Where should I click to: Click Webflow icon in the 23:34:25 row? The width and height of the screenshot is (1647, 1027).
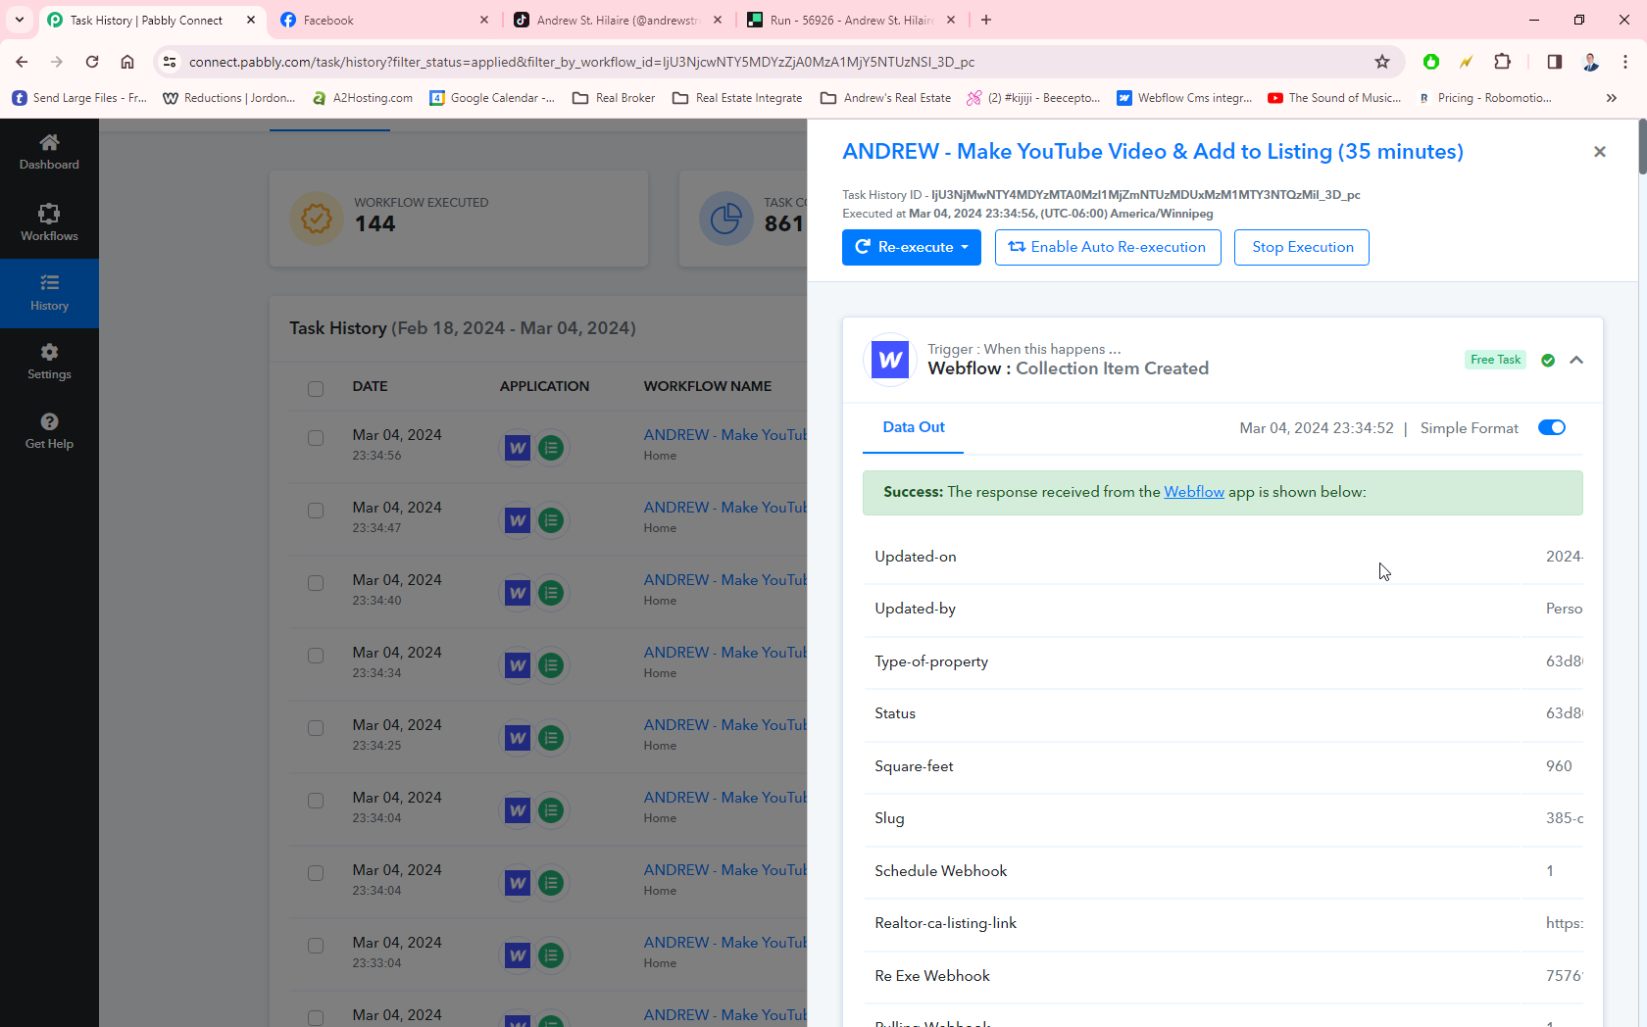(518, 738)
